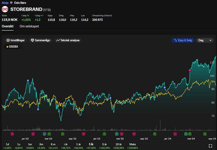Click the Aksje breadcrumb link
Screen dimensions: 217x150
point(5,3)
